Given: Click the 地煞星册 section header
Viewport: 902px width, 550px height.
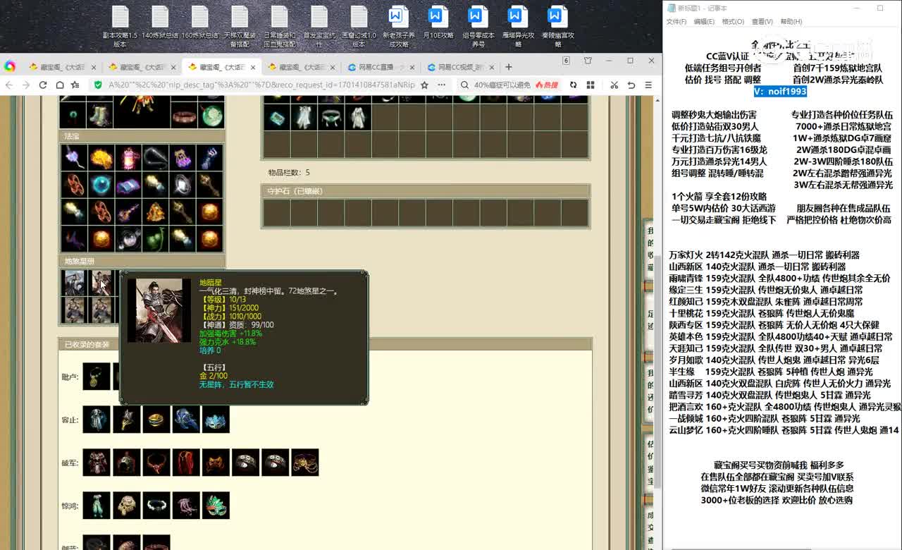Looking at the screenshot, I should (x=142, y=261).
